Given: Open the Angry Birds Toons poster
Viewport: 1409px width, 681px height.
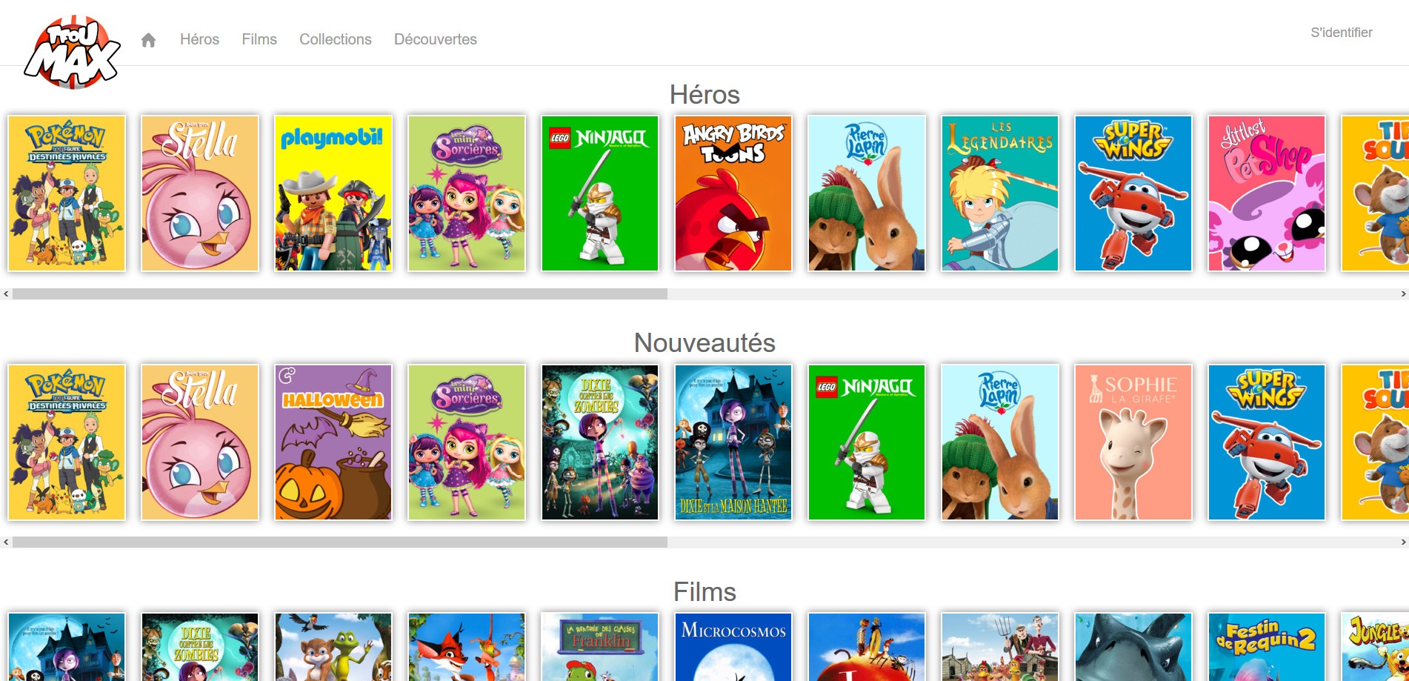Looking at the screenshot, I should point(733,193).
